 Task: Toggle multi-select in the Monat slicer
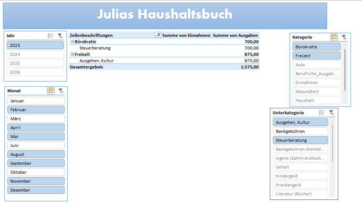click(x=51, y=91)
